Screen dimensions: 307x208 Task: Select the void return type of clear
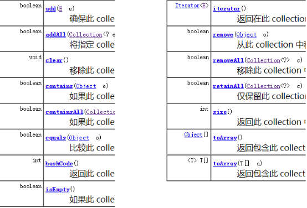tap(35, 58)
